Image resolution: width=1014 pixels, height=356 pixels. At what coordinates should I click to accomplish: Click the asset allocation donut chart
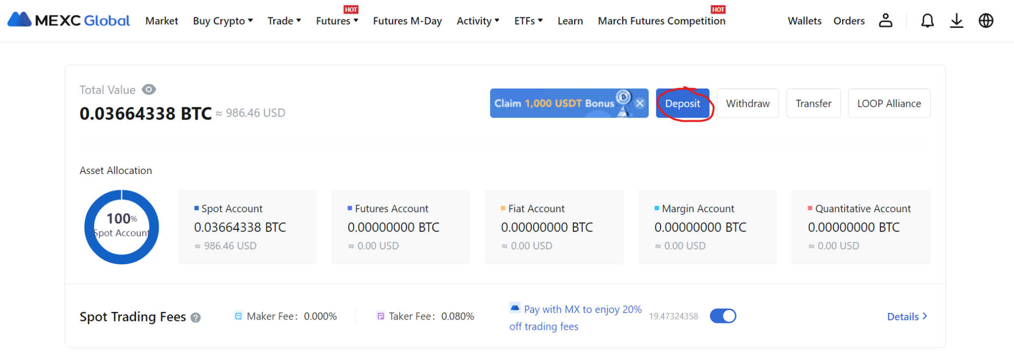pos(122,227)
